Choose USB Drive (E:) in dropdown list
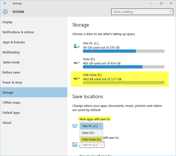Image resolution: width=176 pixels, height=156 pixels. click(x=91, y=140)
